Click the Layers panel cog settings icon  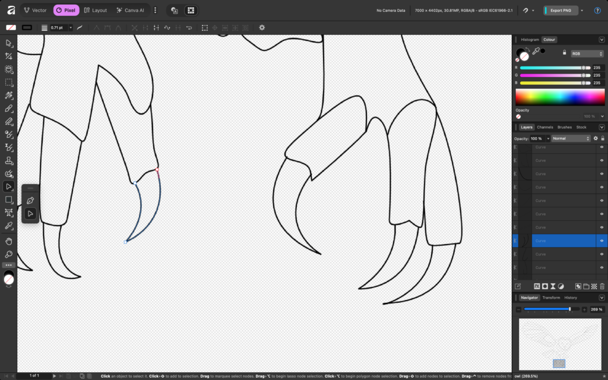pyautogui.click(x=596, y=138)
